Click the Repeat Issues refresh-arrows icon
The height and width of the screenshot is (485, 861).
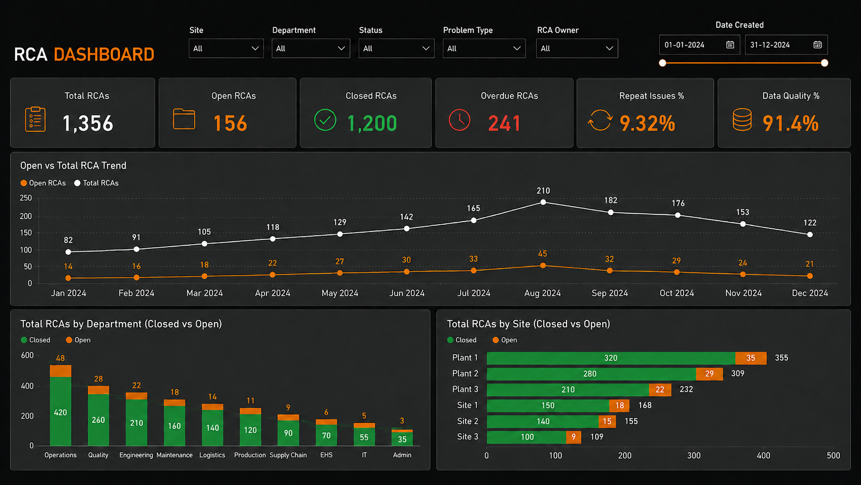pyautogui.click(x=600, y=120)
